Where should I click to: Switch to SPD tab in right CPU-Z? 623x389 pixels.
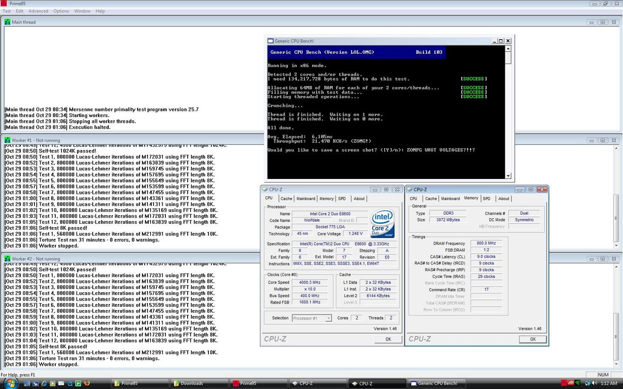coord(487,199)
